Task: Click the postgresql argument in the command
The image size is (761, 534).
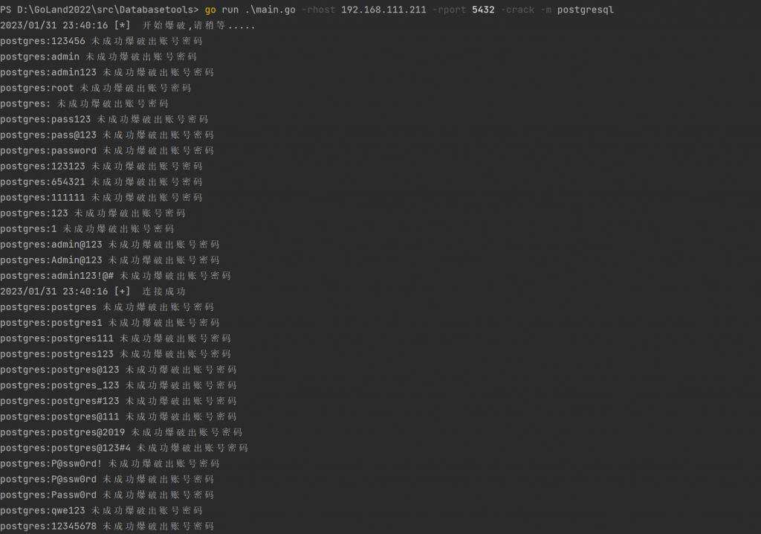Action: [x=586, y=10]
